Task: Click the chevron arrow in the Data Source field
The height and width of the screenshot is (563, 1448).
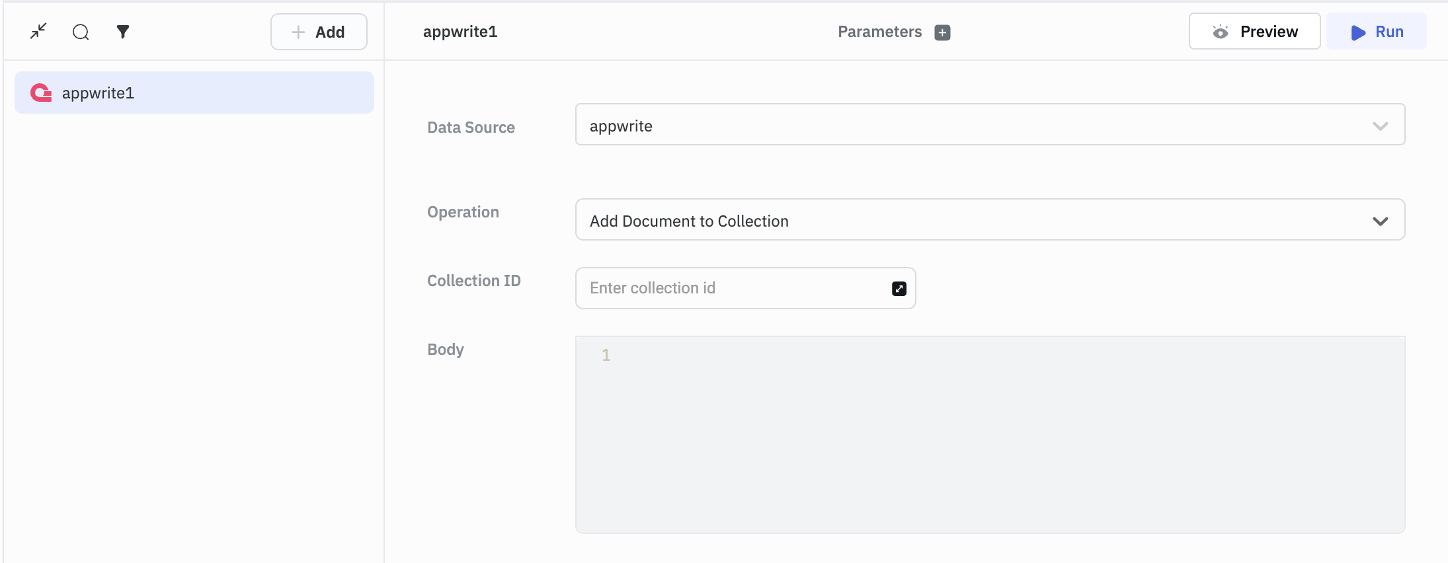Action: [x=1380, y=126]
